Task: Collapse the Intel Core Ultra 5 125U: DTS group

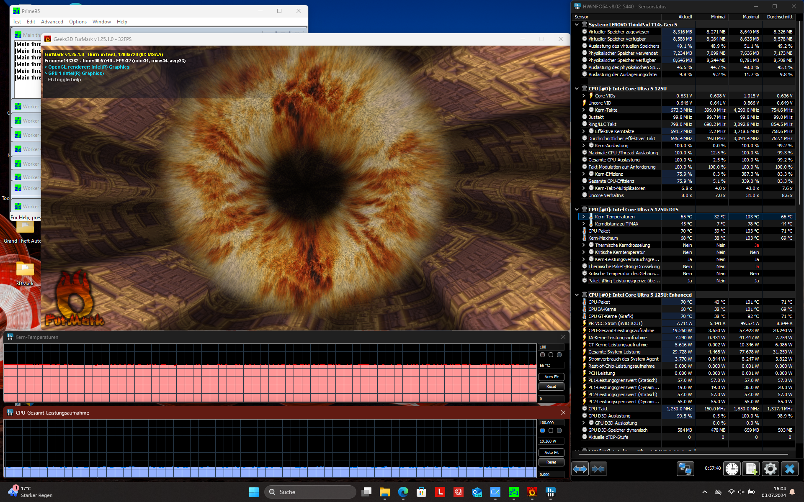Action: click(x=577, y=210)
